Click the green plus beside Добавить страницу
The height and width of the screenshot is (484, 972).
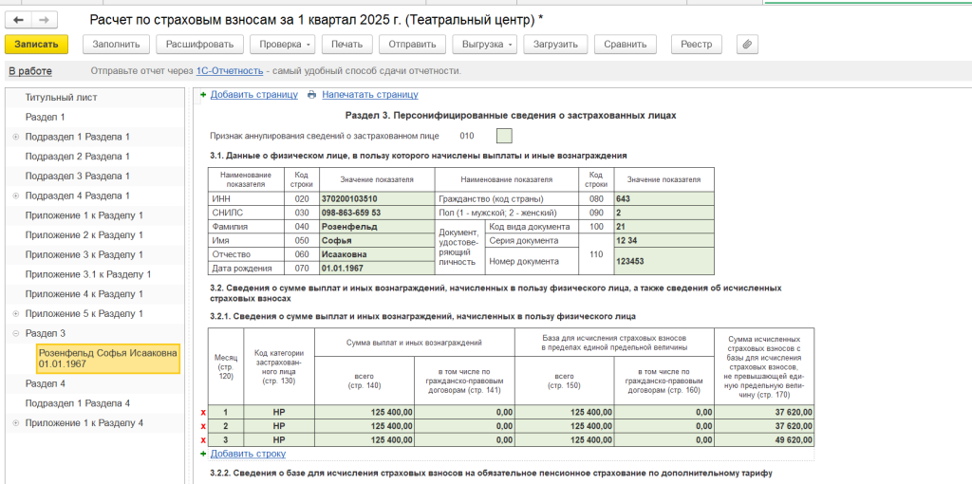[x=203, y=95]
